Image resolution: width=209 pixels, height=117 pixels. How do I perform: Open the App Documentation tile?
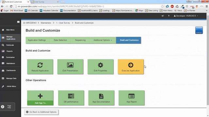101,98
